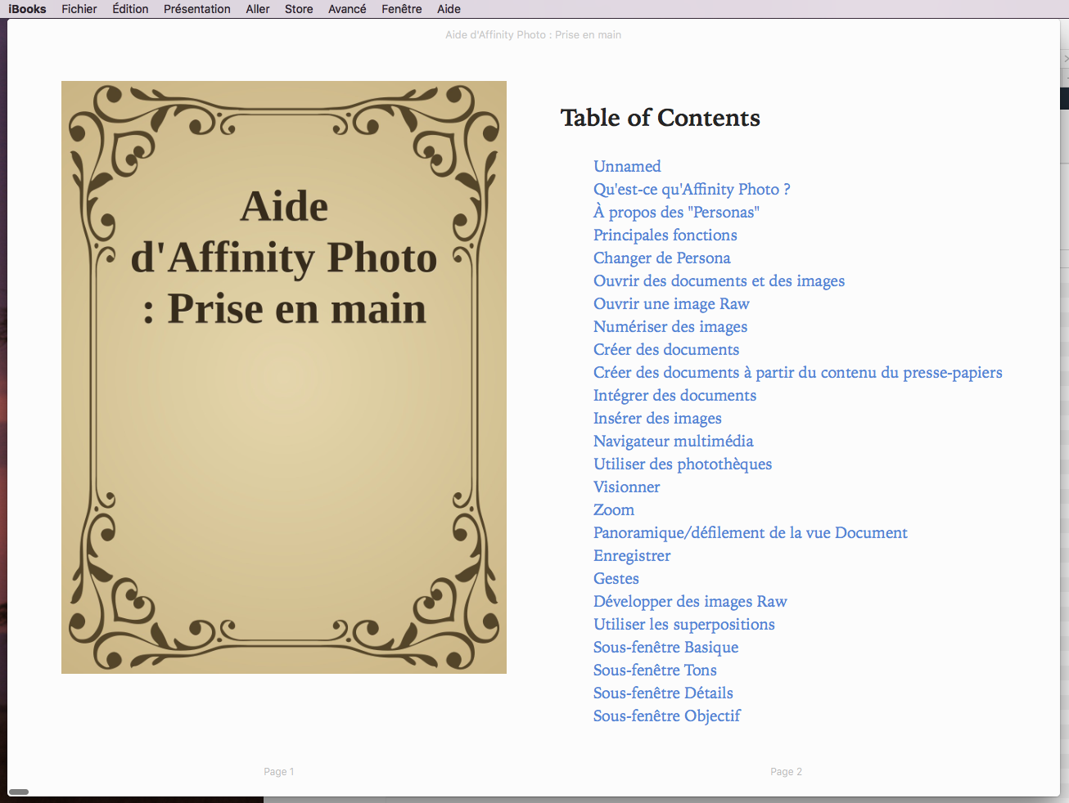Open 'Utiliser les superpositions' chapter
The width and height of the screenshot is (1069, 803).
click(684, 624)
